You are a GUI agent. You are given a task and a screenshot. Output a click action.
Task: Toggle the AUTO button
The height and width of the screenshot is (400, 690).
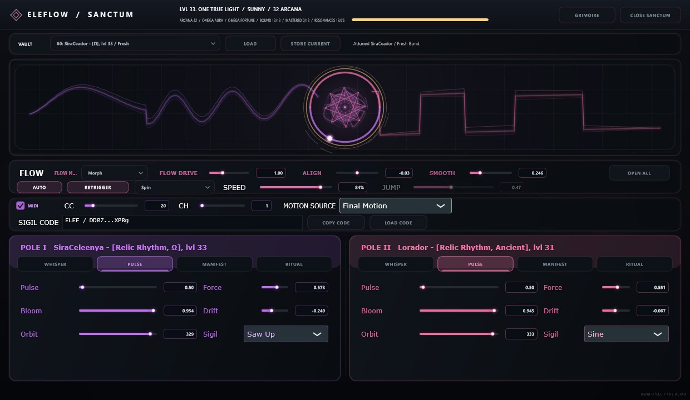point(40,187)
